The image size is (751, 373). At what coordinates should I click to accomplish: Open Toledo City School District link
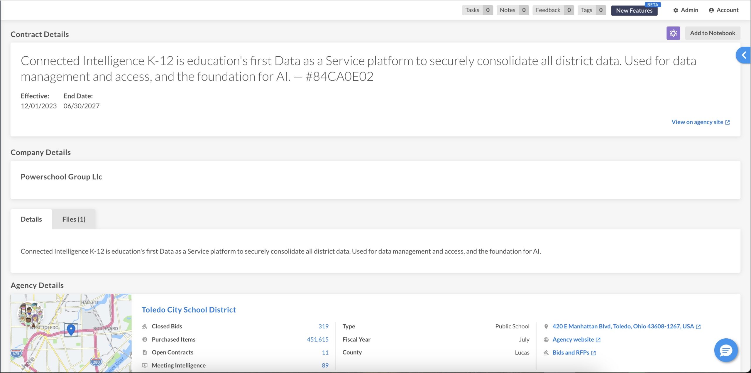point(189,310)
